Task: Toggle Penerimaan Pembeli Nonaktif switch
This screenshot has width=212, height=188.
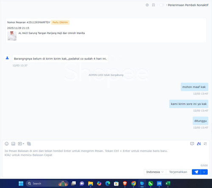Action: [x=162, y=5]
